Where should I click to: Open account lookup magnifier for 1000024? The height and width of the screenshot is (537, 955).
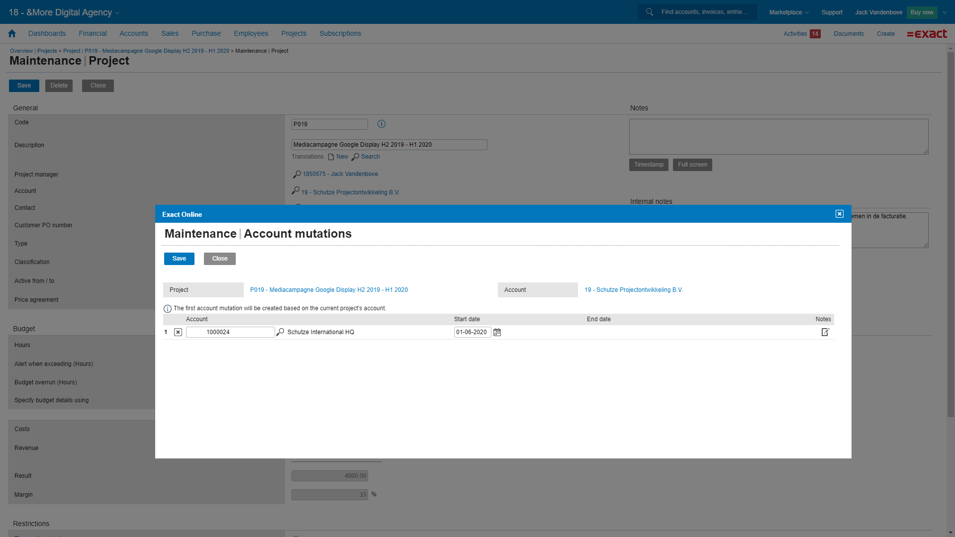tap(281, 332)
